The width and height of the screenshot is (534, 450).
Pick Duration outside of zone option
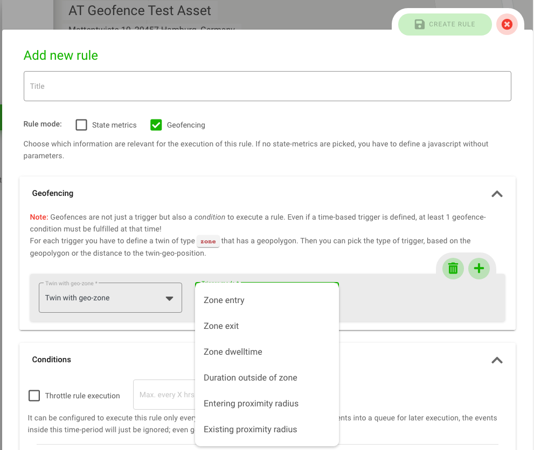click(250, 378)
